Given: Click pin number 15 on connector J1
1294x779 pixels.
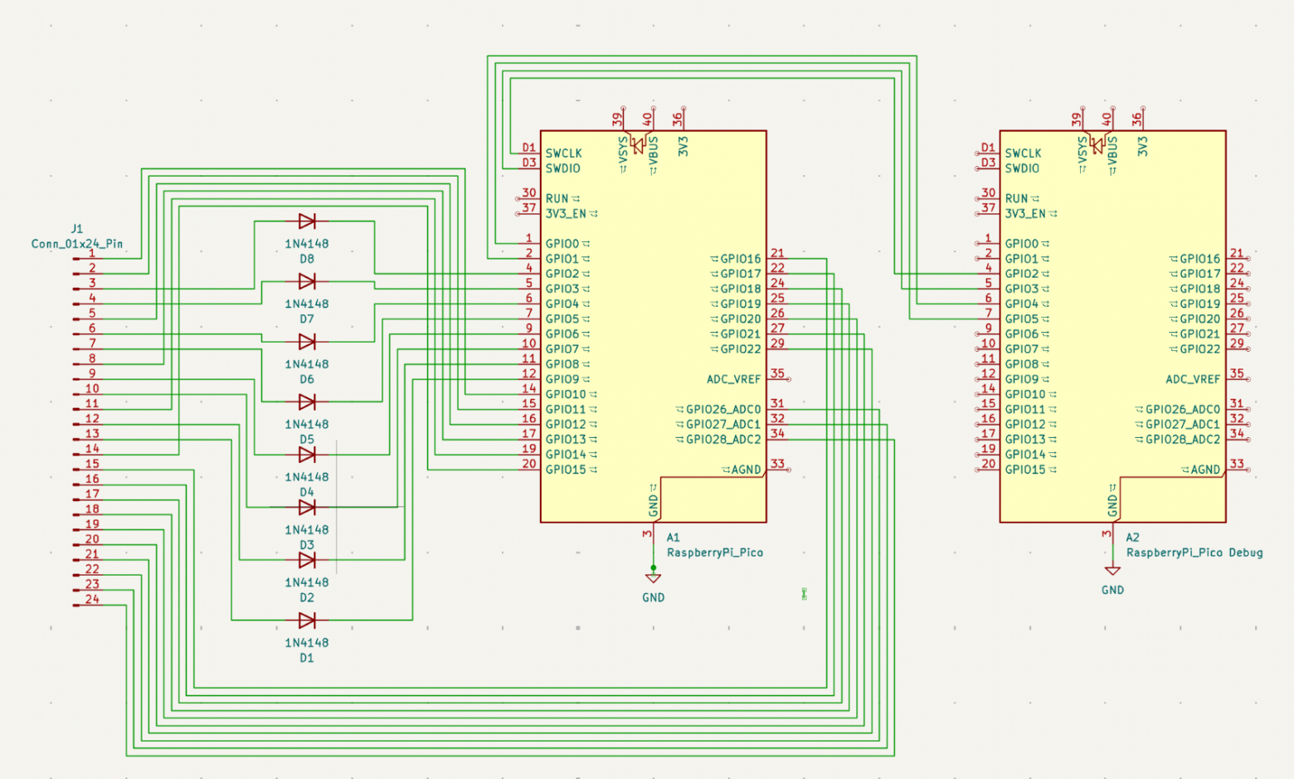Looking at the screenshot, I should click(x=92, y=464).
